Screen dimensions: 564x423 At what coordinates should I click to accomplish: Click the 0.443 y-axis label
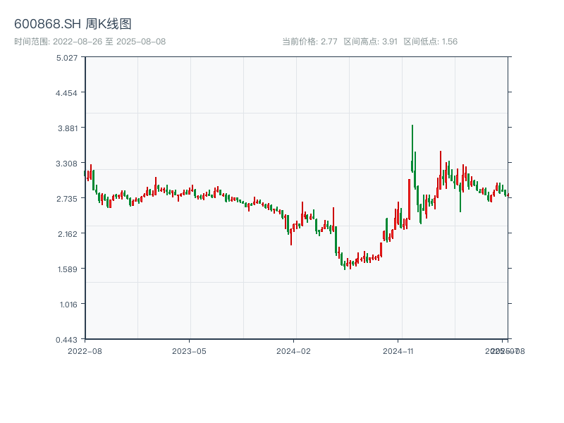pos(67,340)
